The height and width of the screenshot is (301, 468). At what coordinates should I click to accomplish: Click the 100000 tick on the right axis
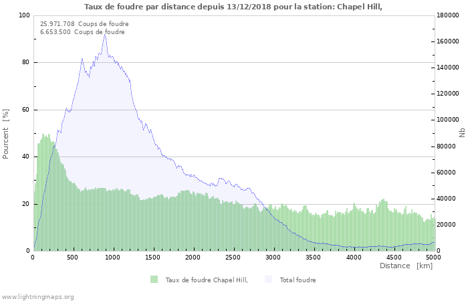pos(449,120)
